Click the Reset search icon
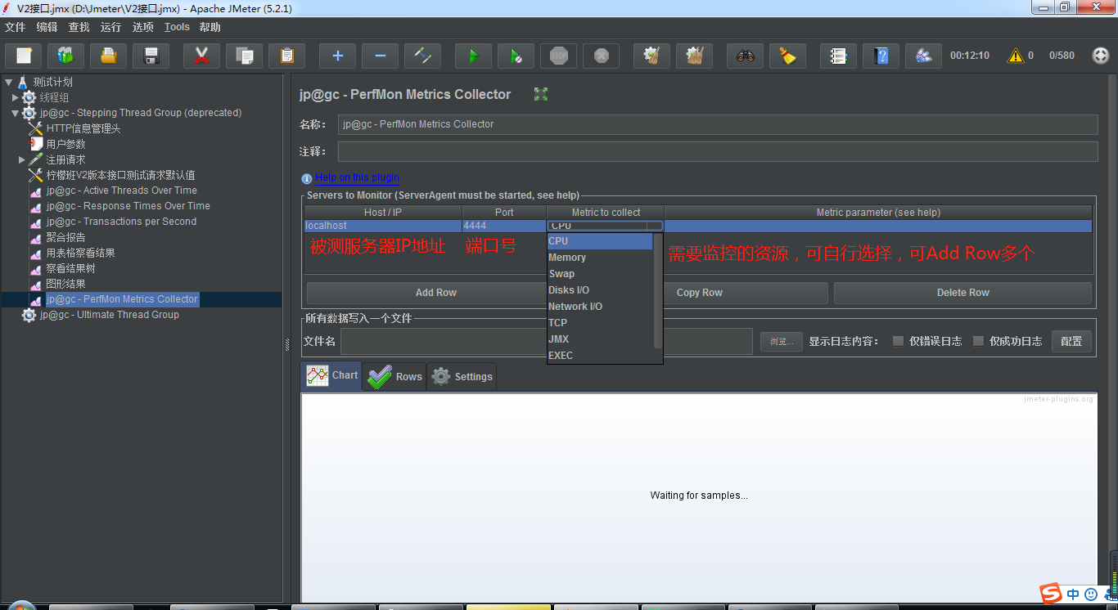This screenshot has height=610, width=1118. 787,56
